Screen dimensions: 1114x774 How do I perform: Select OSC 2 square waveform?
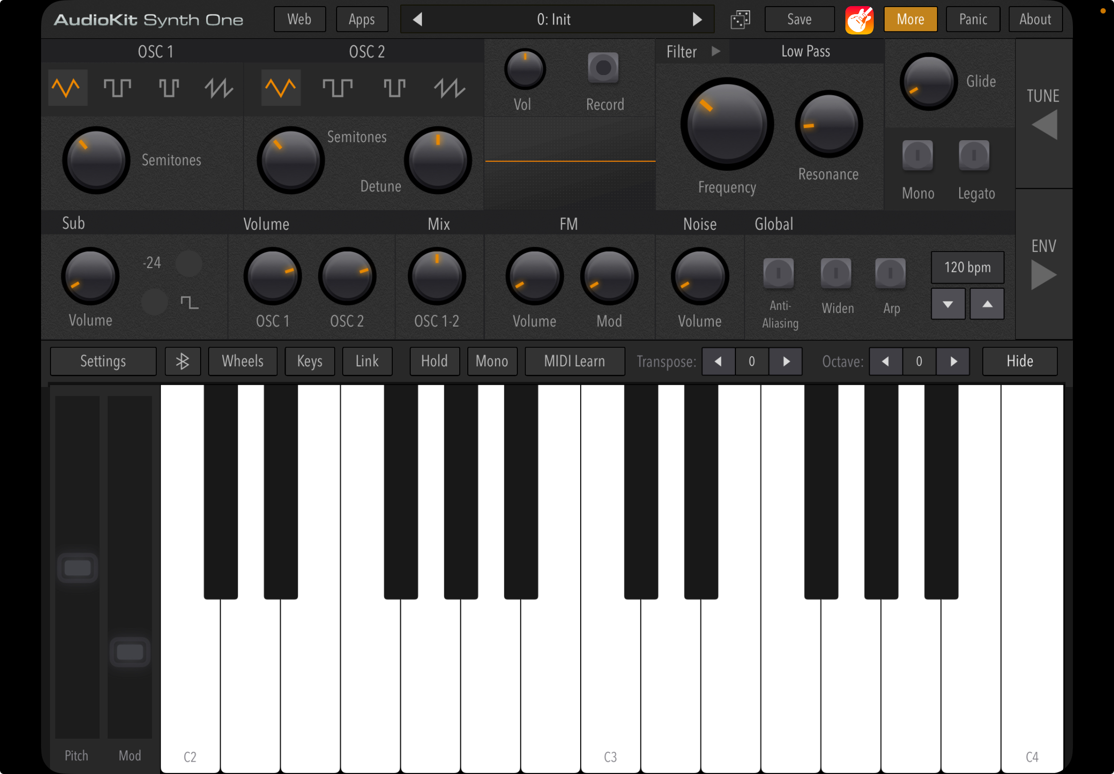click(338, 88)
